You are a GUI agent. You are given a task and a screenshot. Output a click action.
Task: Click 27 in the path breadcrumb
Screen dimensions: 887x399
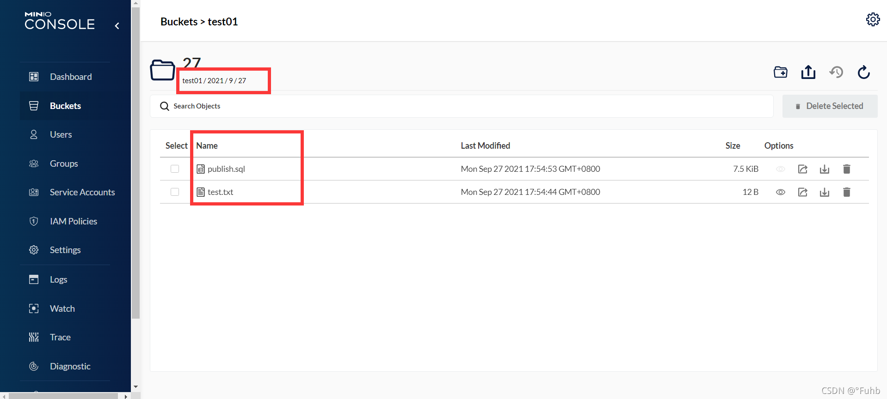coord(242,80)
